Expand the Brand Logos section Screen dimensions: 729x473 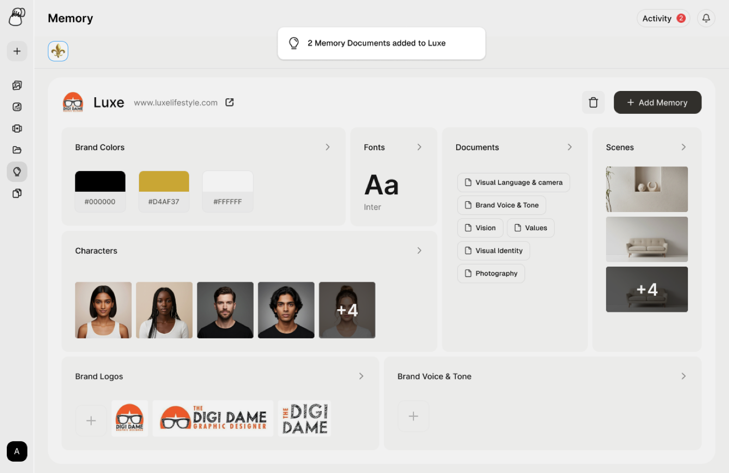(361, 376)
